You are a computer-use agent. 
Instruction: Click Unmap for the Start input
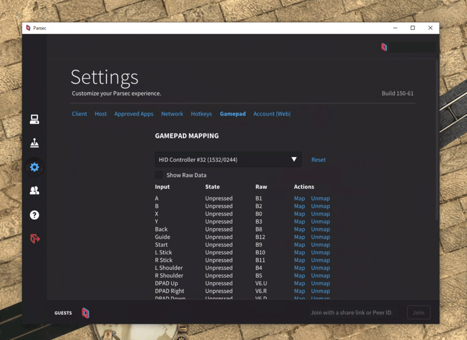pos(320,245)
